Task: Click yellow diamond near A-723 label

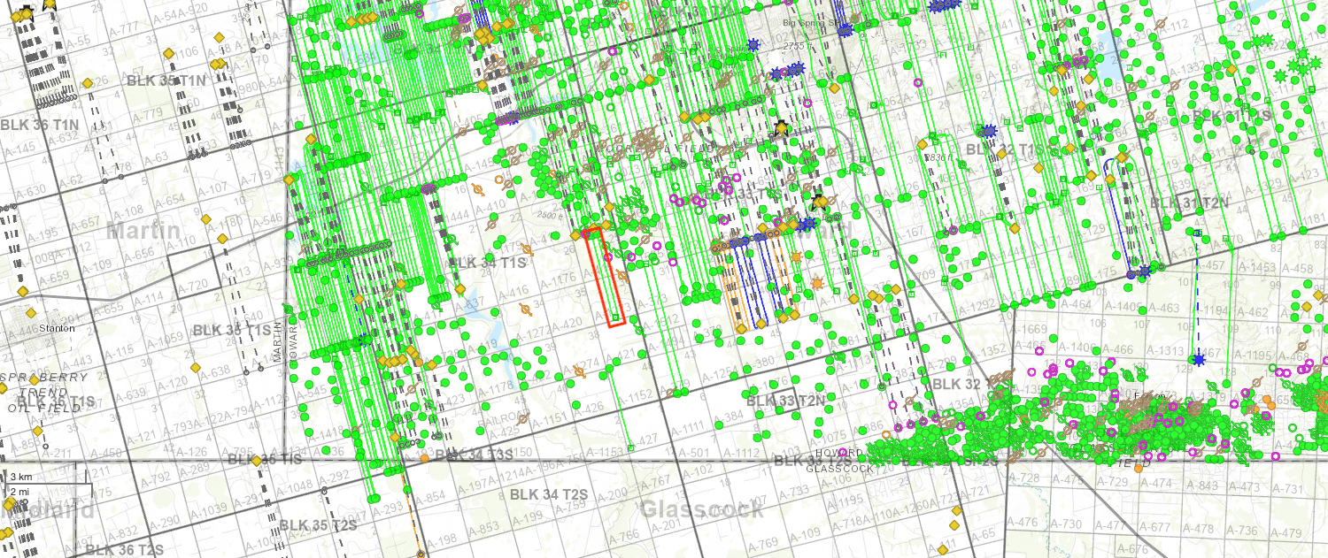Action: pyautogui.click(x=956, y=512)
